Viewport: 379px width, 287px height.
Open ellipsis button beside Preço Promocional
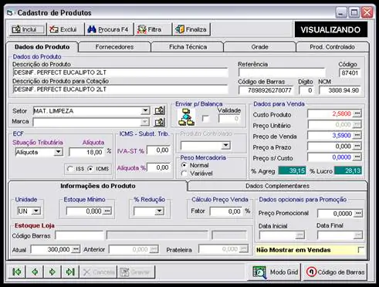358,214
